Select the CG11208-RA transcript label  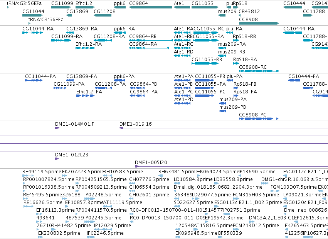click(109, 36)
